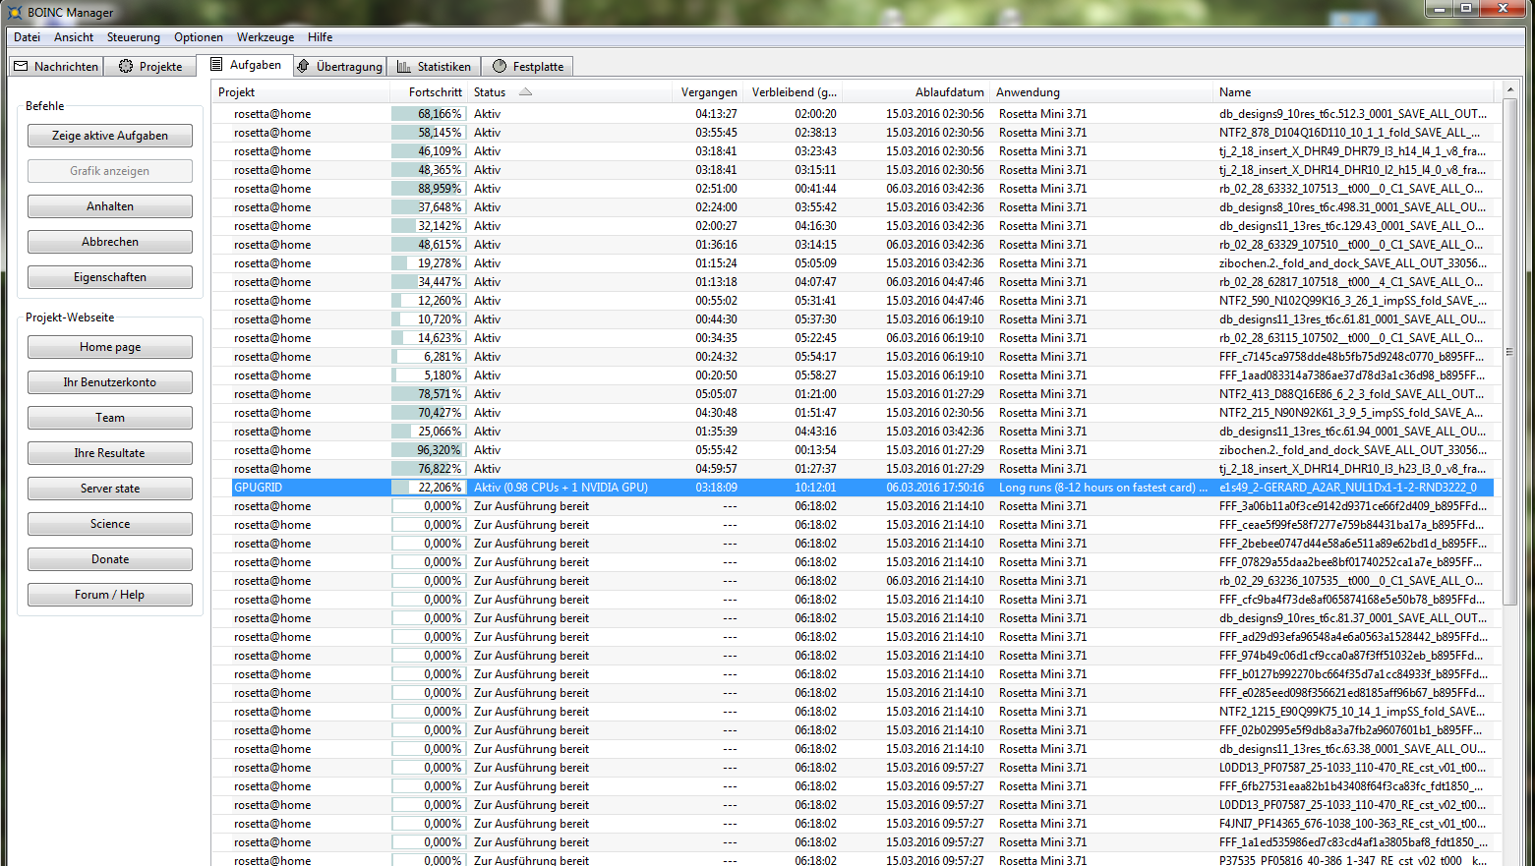Click the Eigenschaften button
The width and height of the screenshot is (1535, 866).
tap(110, 277)
